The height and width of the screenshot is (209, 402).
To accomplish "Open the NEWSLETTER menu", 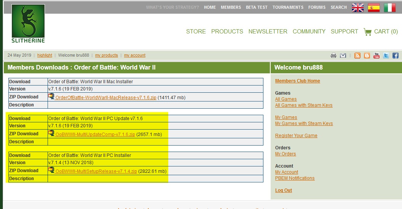I will (268, 32).
